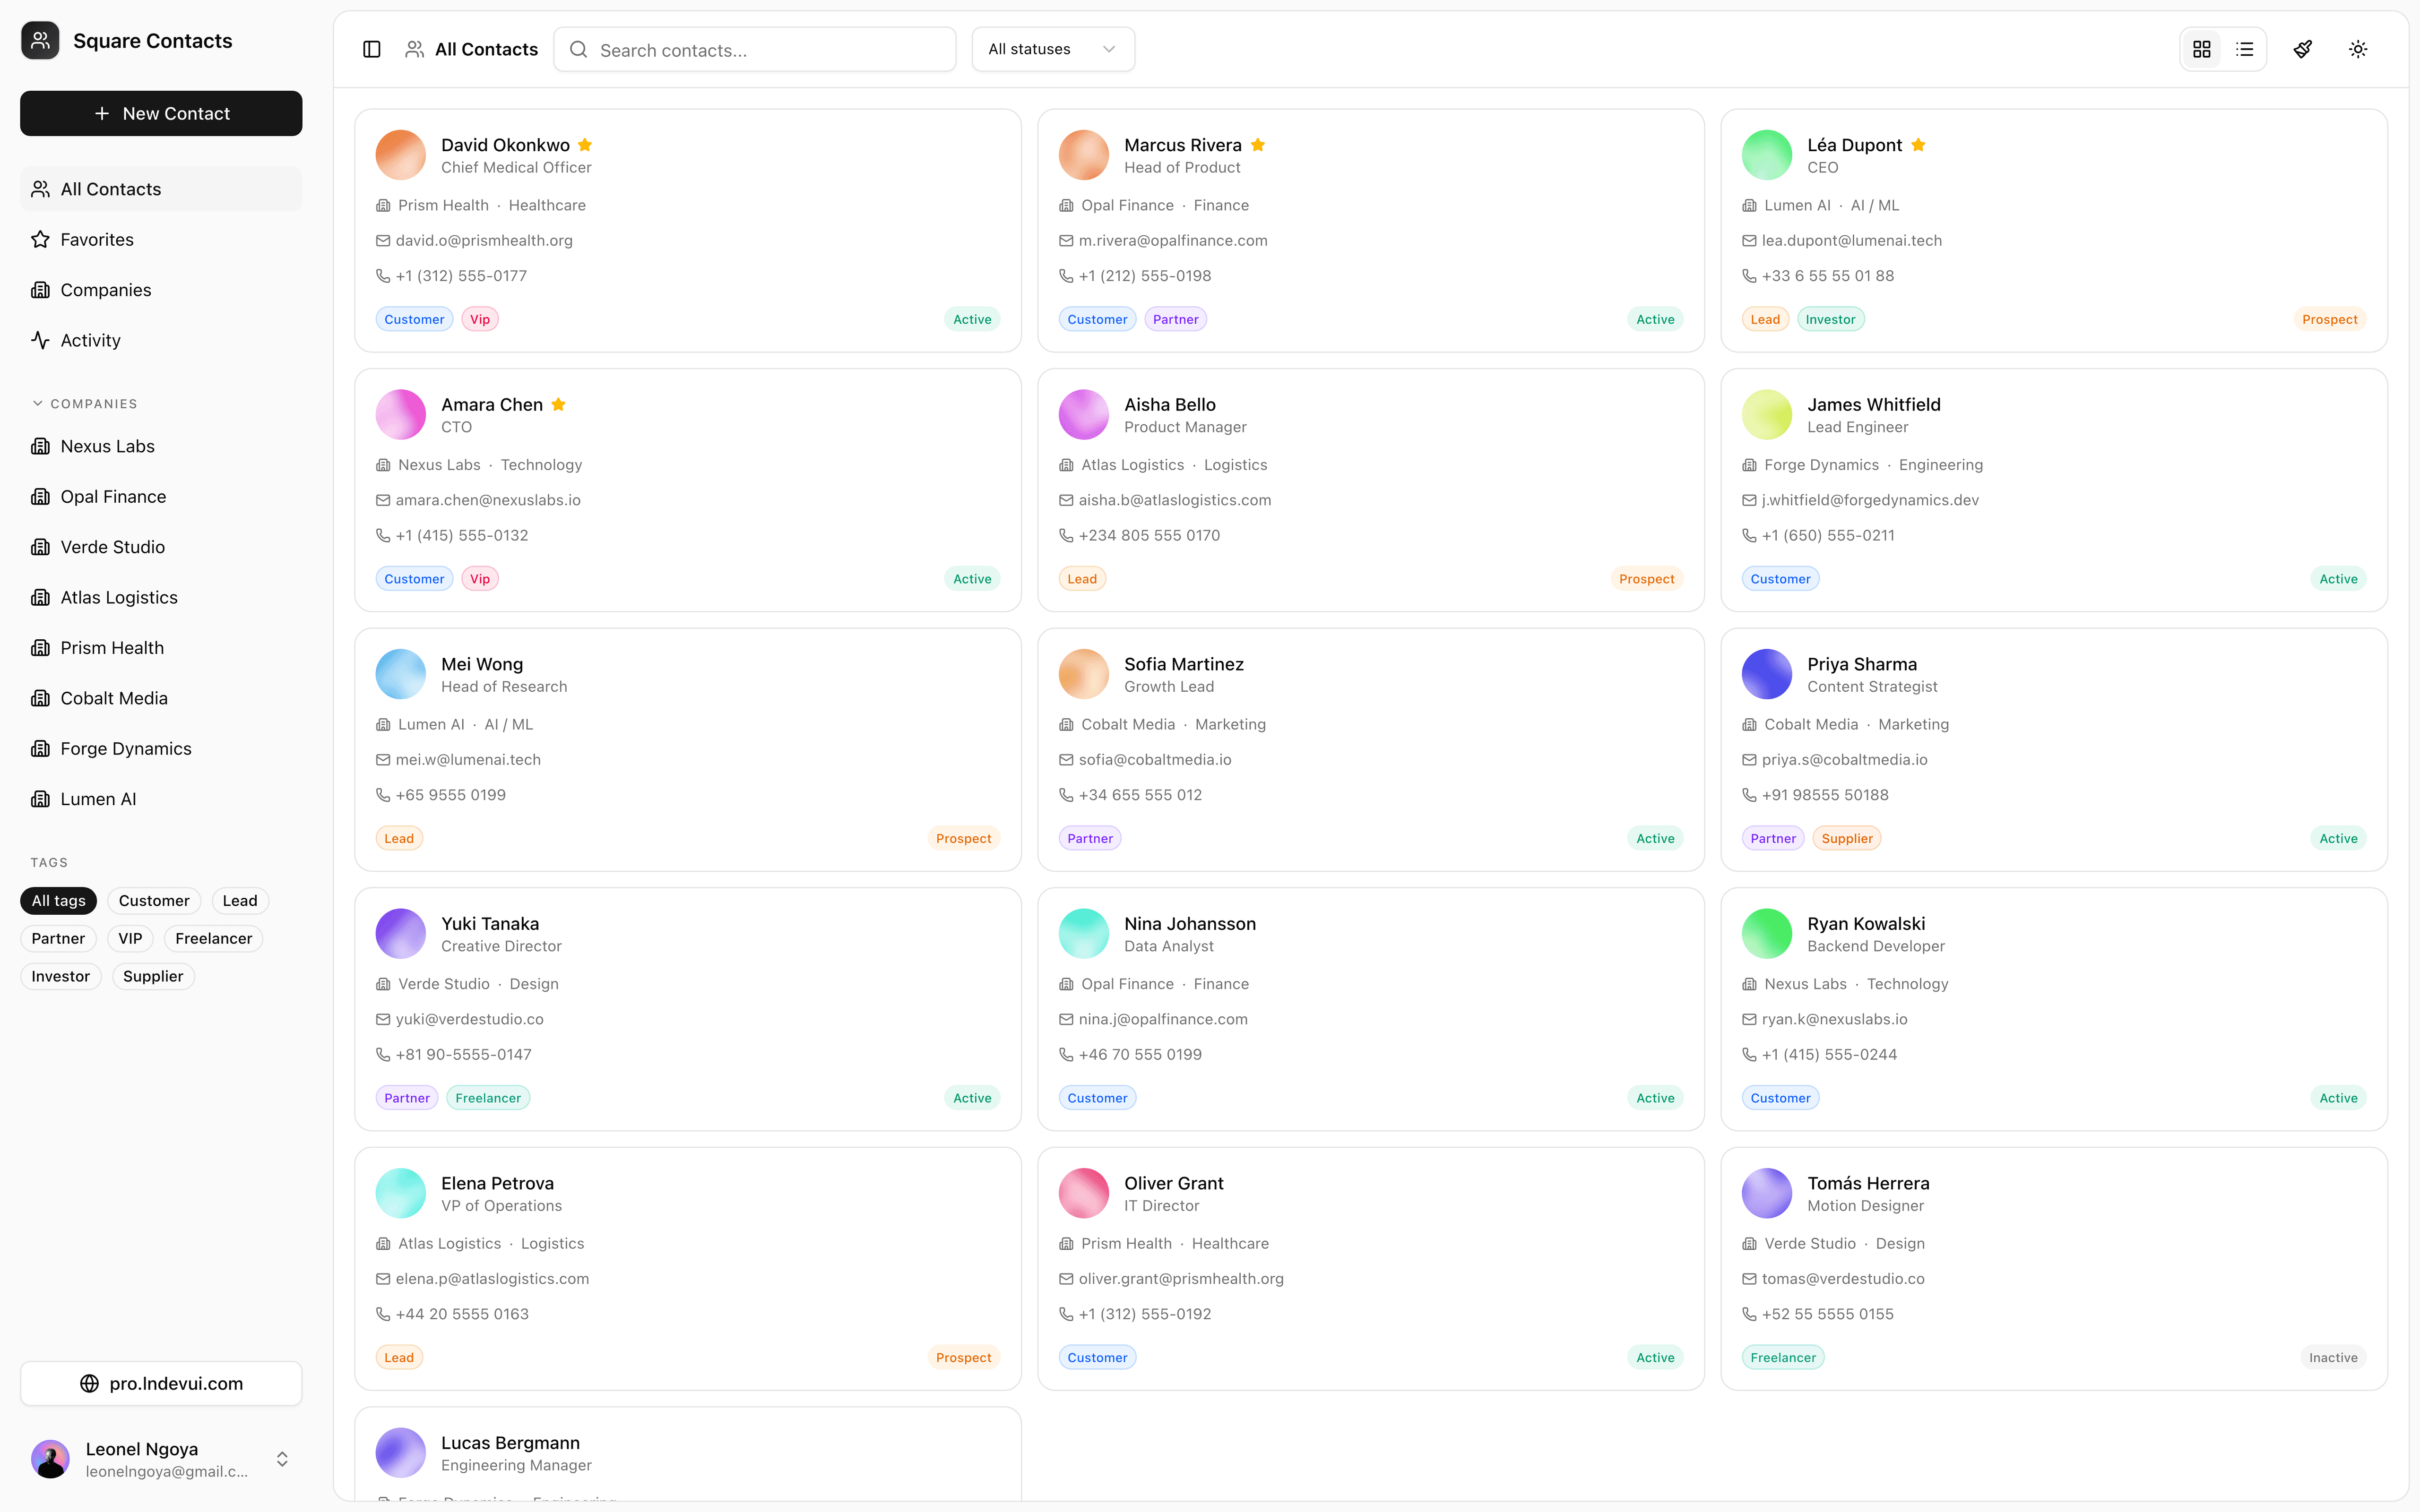
Task: Toggle favorite star on Amara Chen
Action: click(559, 404)
